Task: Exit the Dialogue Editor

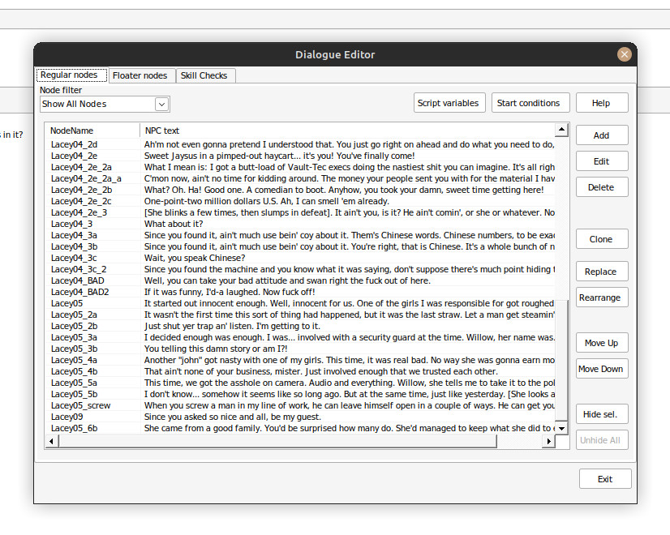Action: click(x=605, y=479)
